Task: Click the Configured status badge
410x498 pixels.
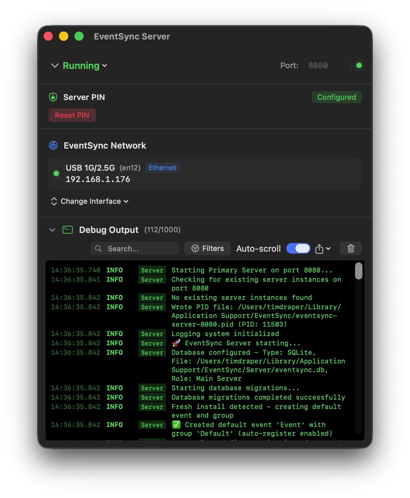Action: point(337,97)
